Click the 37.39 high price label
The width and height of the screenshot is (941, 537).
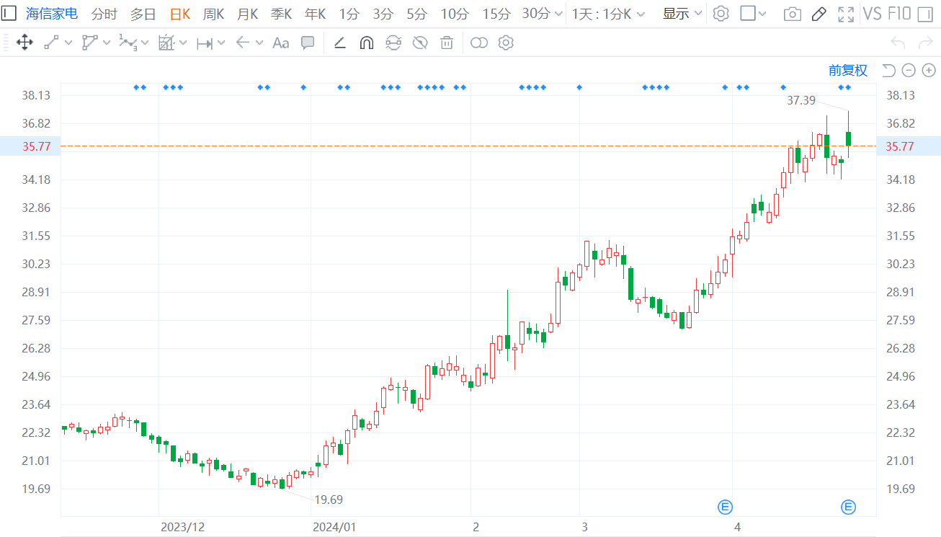click(801, 101)
